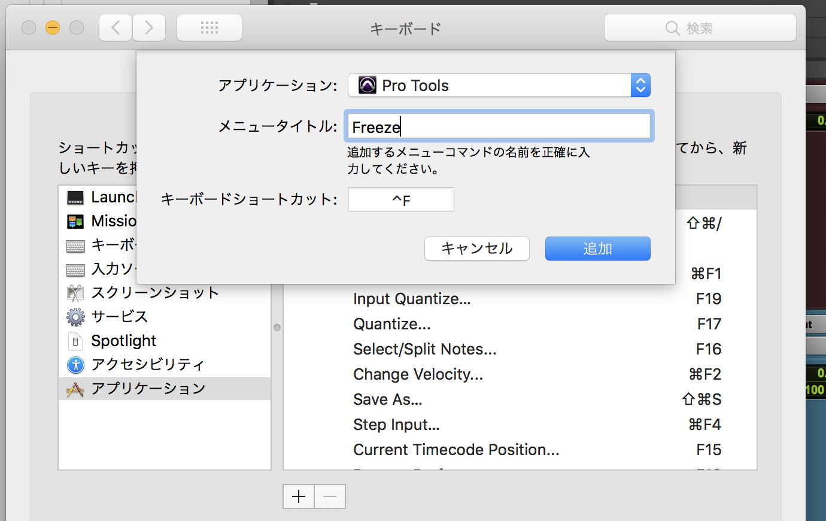Select Current Timecode Position... shortcut row
Viewport: 826px width, 521px height.
pos(520,450)
